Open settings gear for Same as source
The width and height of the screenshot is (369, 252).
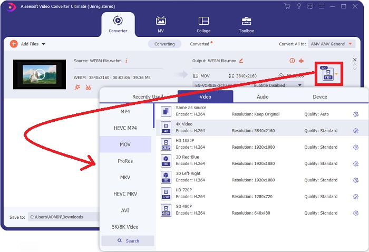click(x=356, y=114)
